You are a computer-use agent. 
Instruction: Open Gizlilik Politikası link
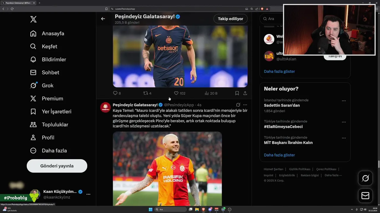pos(300,169)
